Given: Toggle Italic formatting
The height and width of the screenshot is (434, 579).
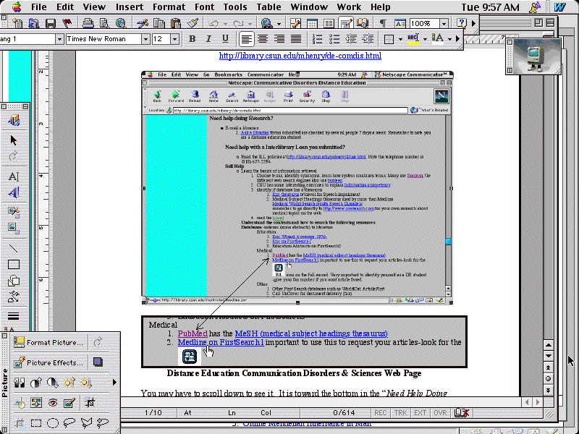Looking at the screenshot, I should (208, 39).
